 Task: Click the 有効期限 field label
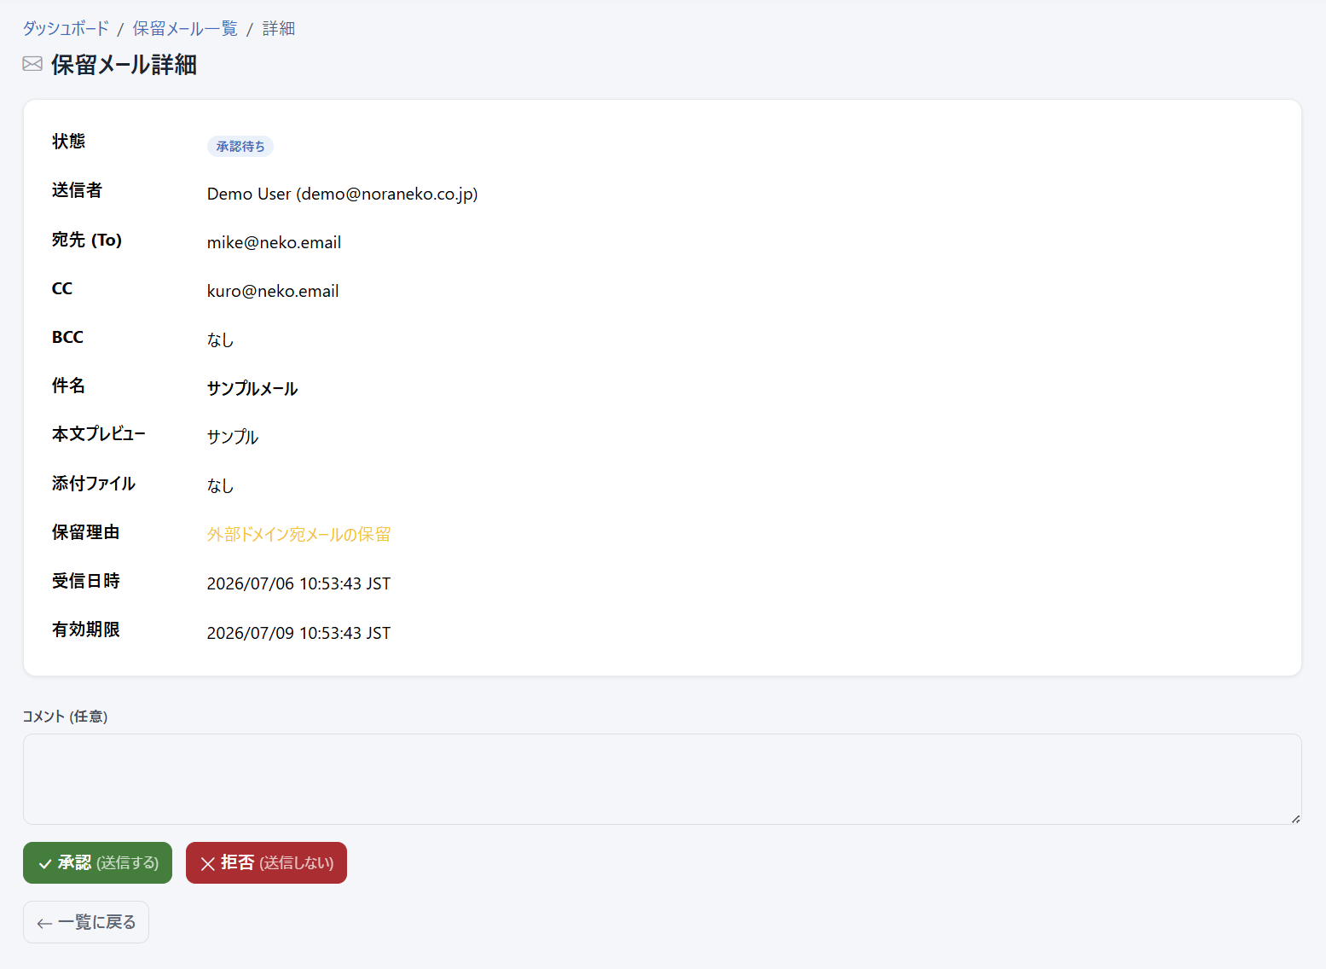(85, 630)
